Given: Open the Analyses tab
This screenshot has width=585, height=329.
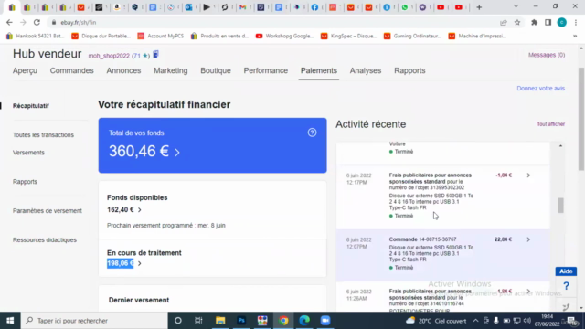Looking at the screenshot, I should click(x=366, y=70).
